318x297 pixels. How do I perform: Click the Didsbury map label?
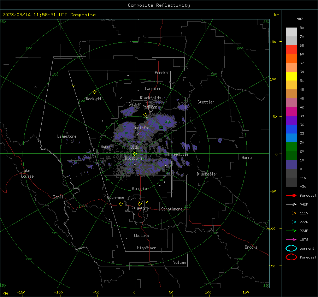click(133, 158)
